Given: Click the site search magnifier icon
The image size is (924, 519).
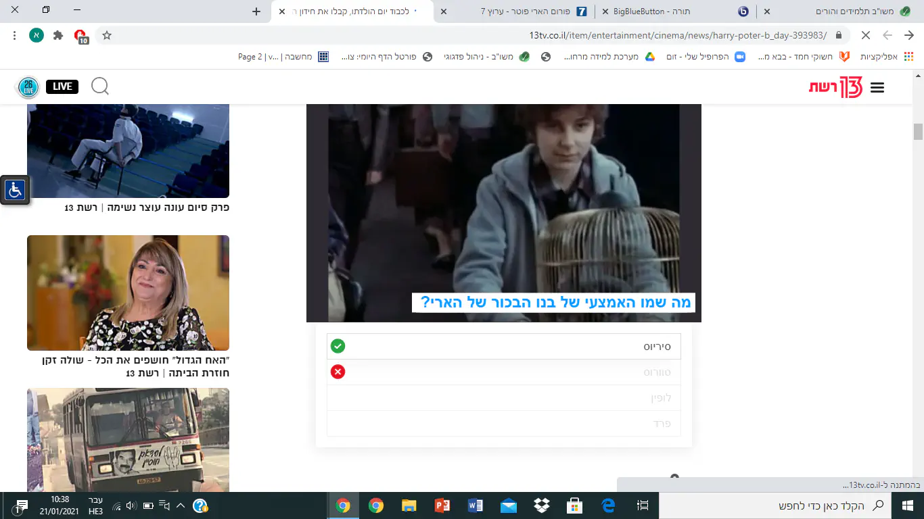Looking at the screenshot, I should click(100, 86).
